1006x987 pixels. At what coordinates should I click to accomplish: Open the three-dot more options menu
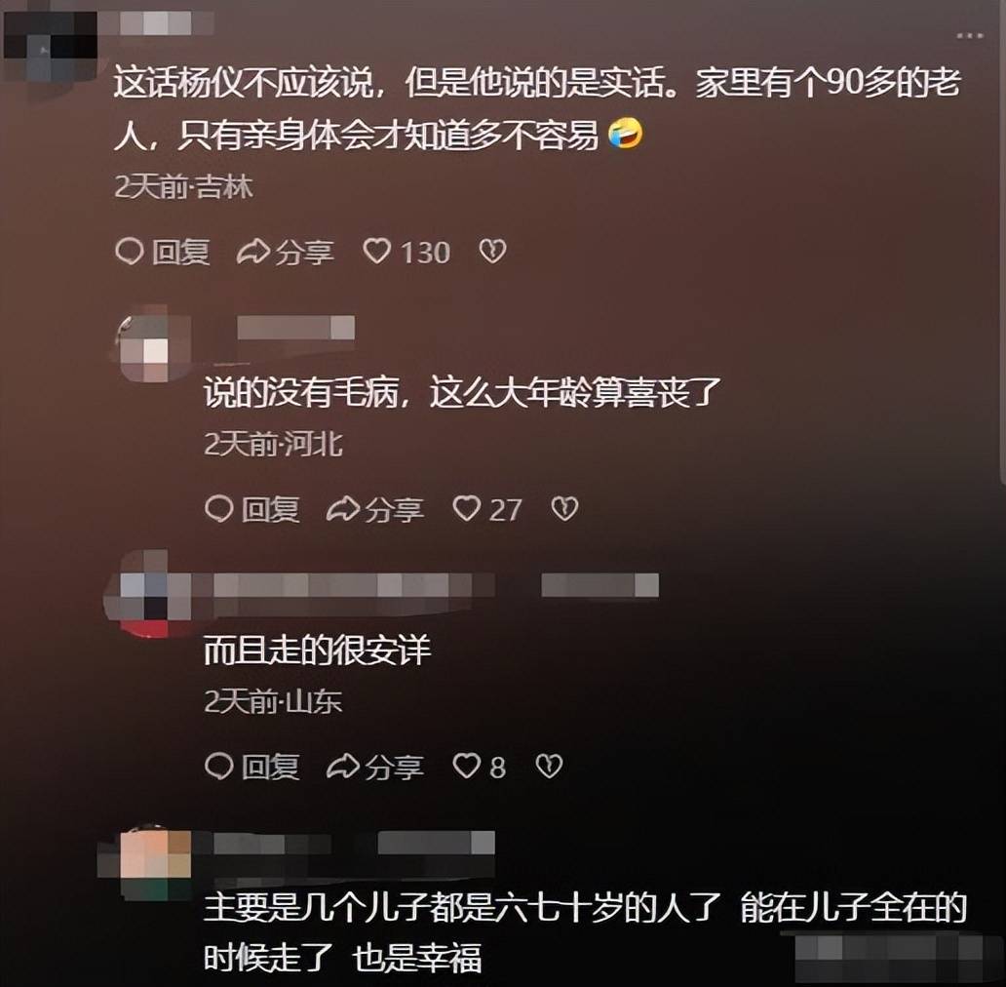coord(969,36)
